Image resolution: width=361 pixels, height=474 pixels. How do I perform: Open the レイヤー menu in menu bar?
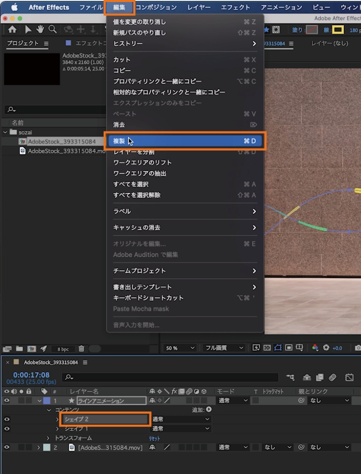tap(199, 7)
